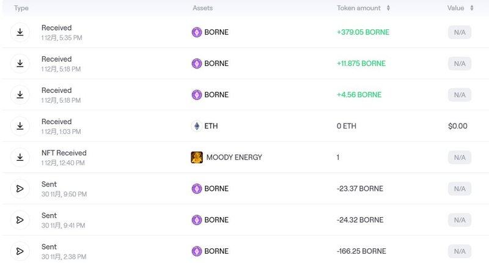
Task: Sort transactions by Value column arrows
Action: pos(471,8)
